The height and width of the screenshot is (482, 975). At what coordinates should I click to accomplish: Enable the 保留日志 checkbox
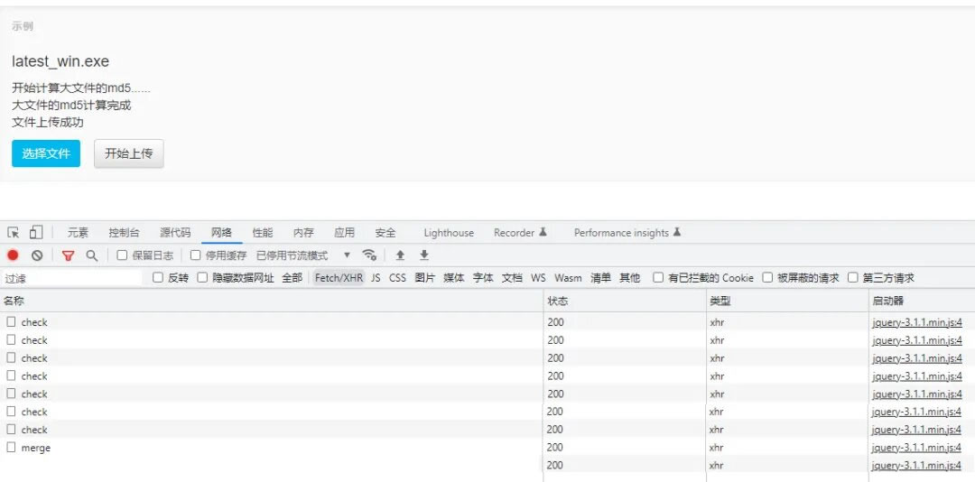pos(122,255)
